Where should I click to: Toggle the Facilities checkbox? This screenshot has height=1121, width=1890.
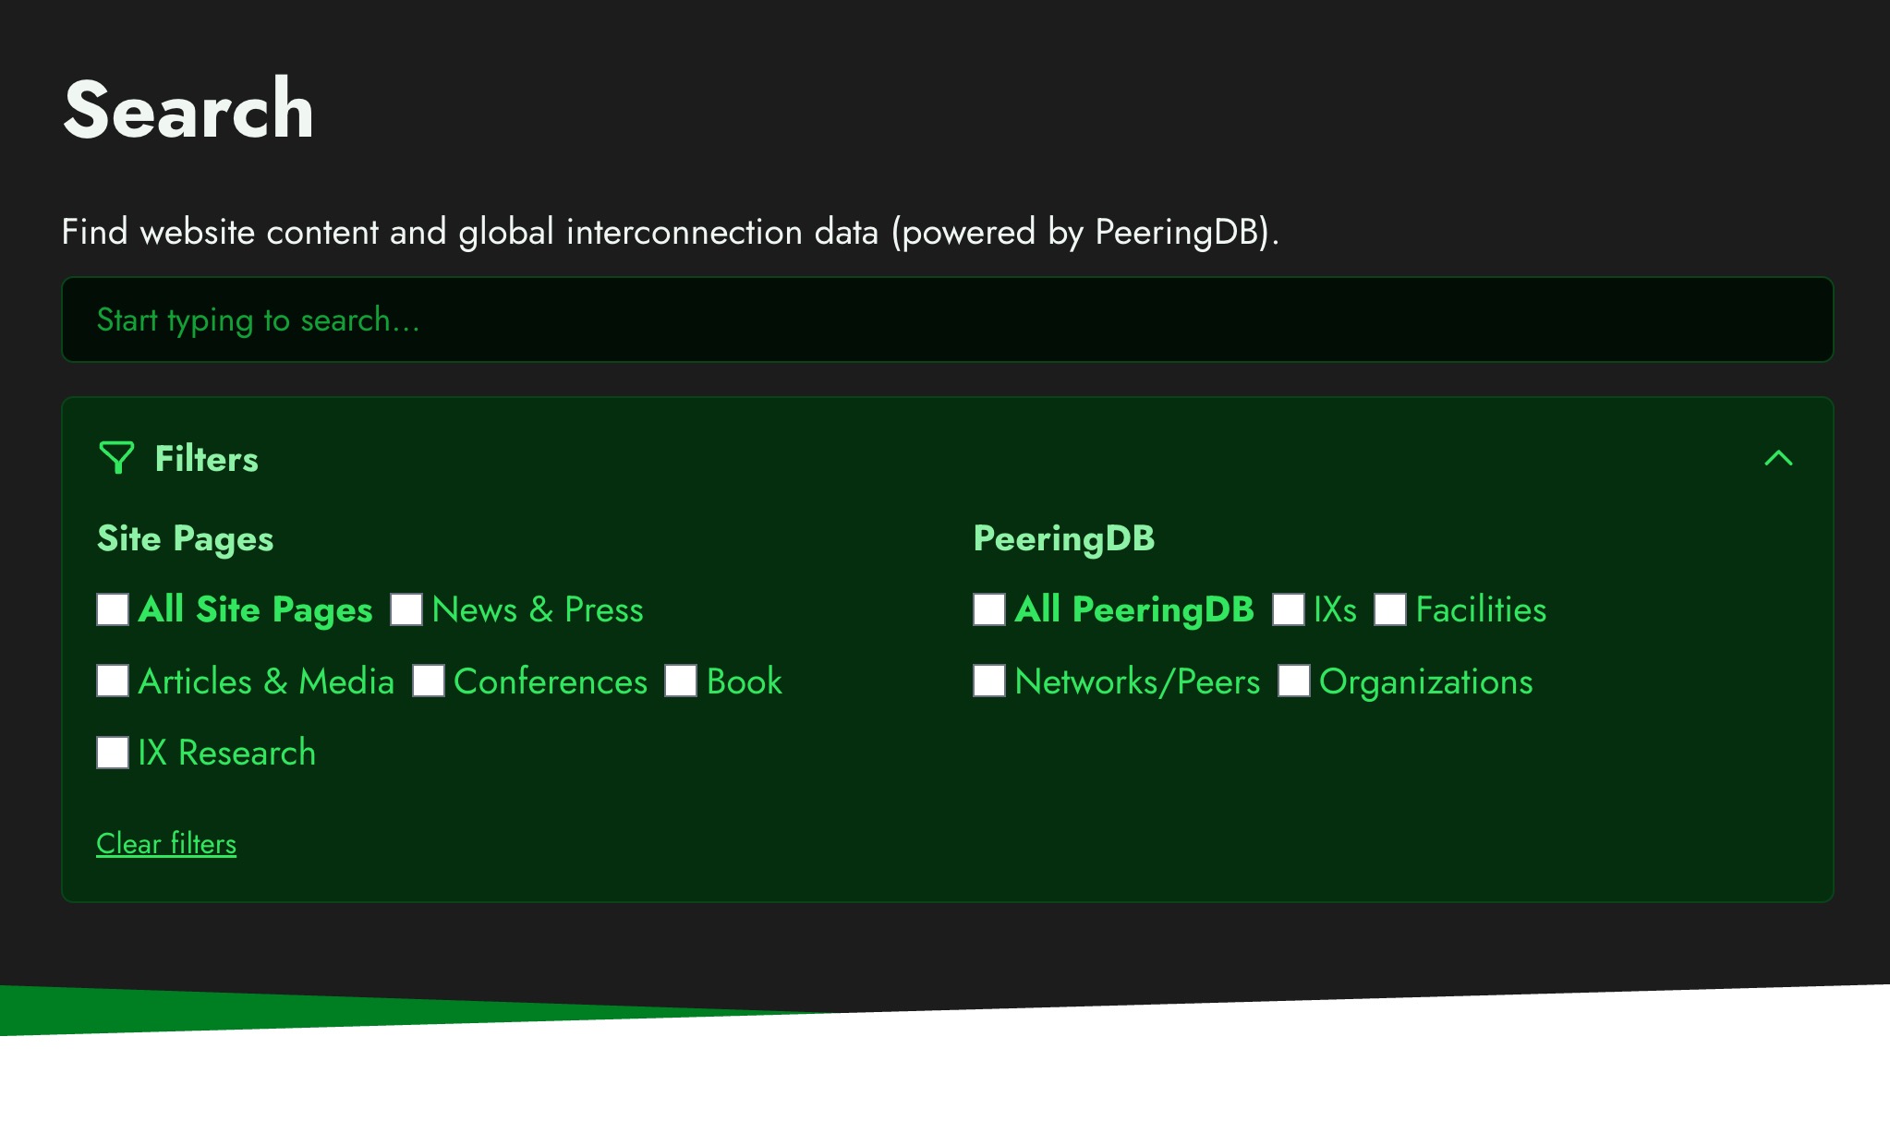click(x=1390, y=610)
